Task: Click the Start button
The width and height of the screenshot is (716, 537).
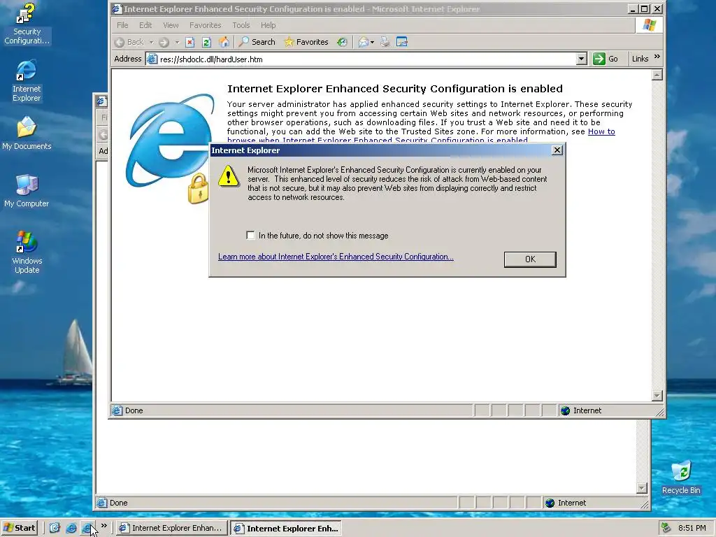Action: tap(19, 528)
